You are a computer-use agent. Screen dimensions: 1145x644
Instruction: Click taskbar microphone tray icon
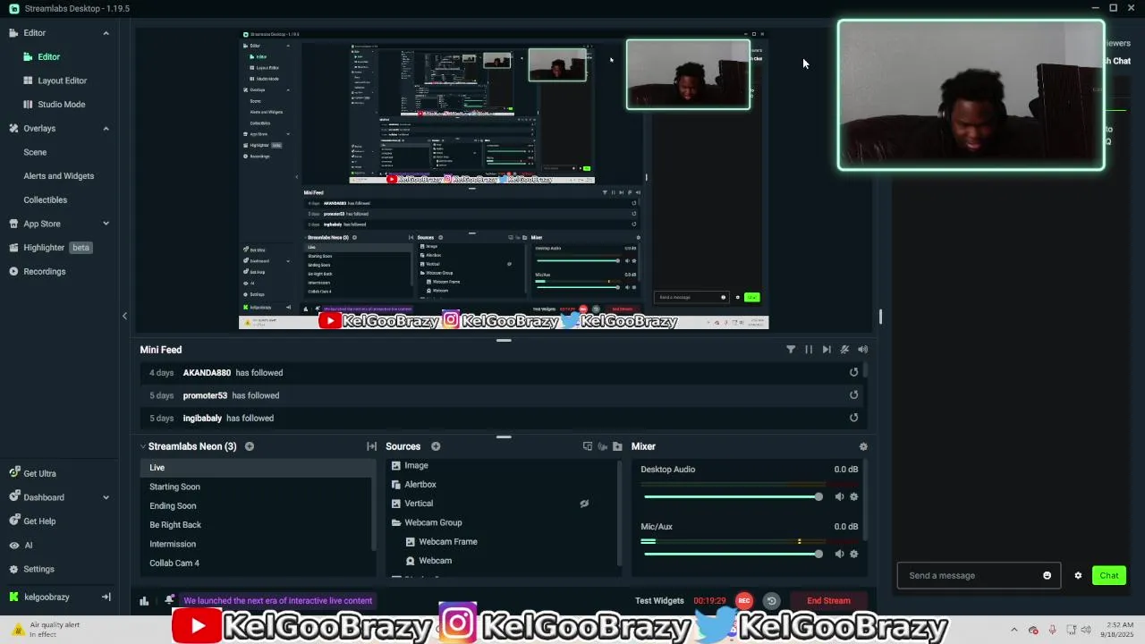[1052, 630]
